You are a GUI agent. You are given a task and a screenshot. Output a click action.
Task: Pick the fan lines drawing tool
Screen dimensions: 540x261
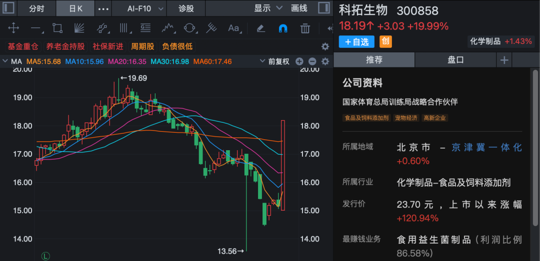(x=79, y=28)
